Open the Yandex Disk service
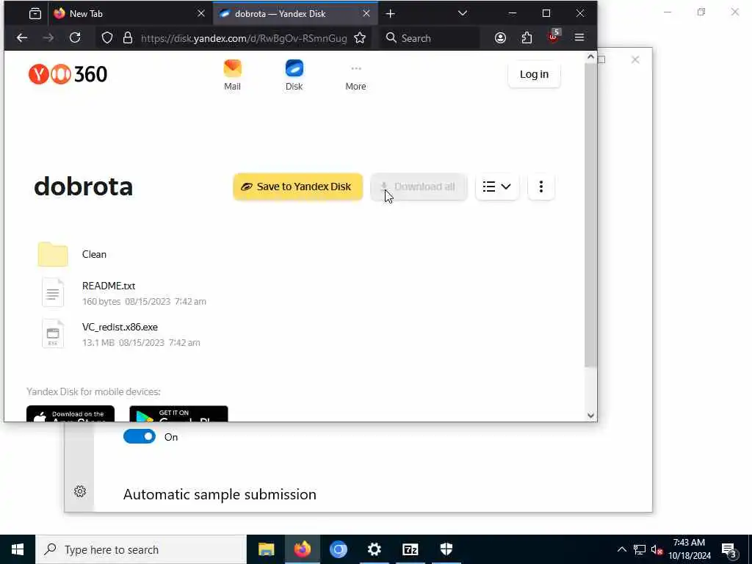The width and height of the screenshot is (752, 564). [x=294, y=76]
